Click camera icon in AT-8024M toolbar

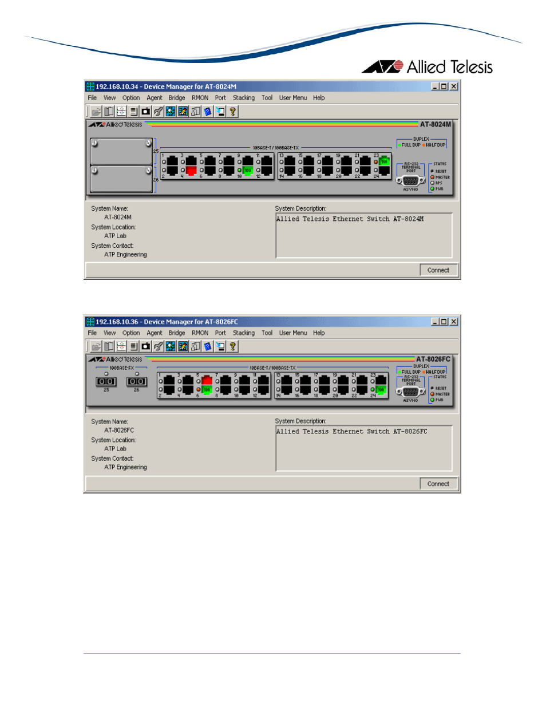coord(146,112)
